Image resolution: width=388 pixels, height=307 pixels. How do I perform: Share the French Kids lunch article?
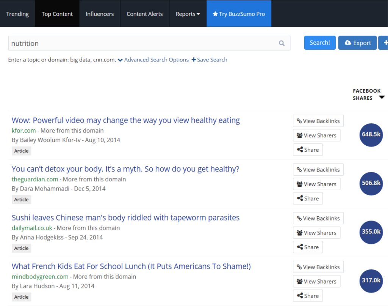[x=308, y=296]
